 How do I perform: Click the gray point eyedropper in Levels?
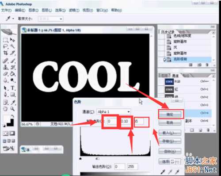point(170,172)
